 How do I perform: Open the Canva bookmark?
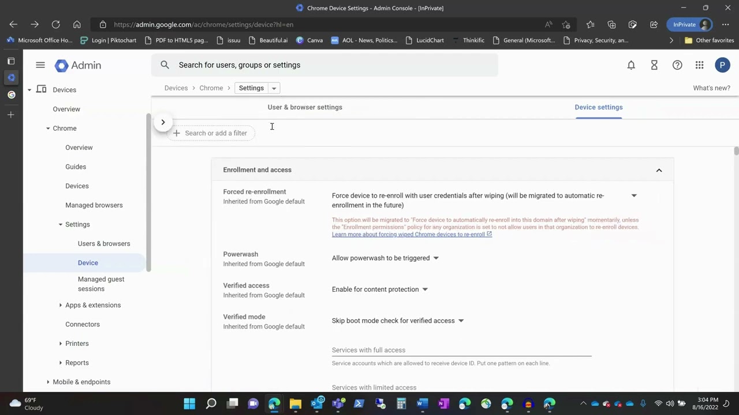(x=309, y=40)
